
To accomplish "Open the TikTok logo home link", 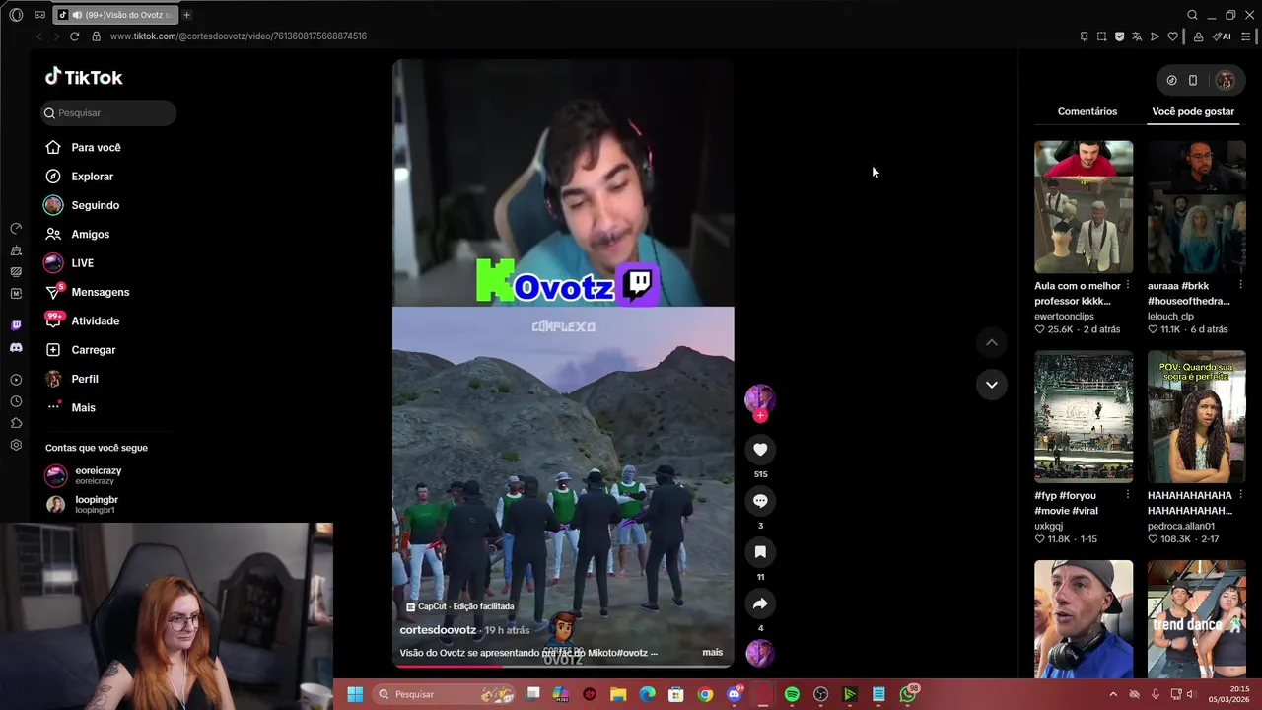I will [84, 77].
